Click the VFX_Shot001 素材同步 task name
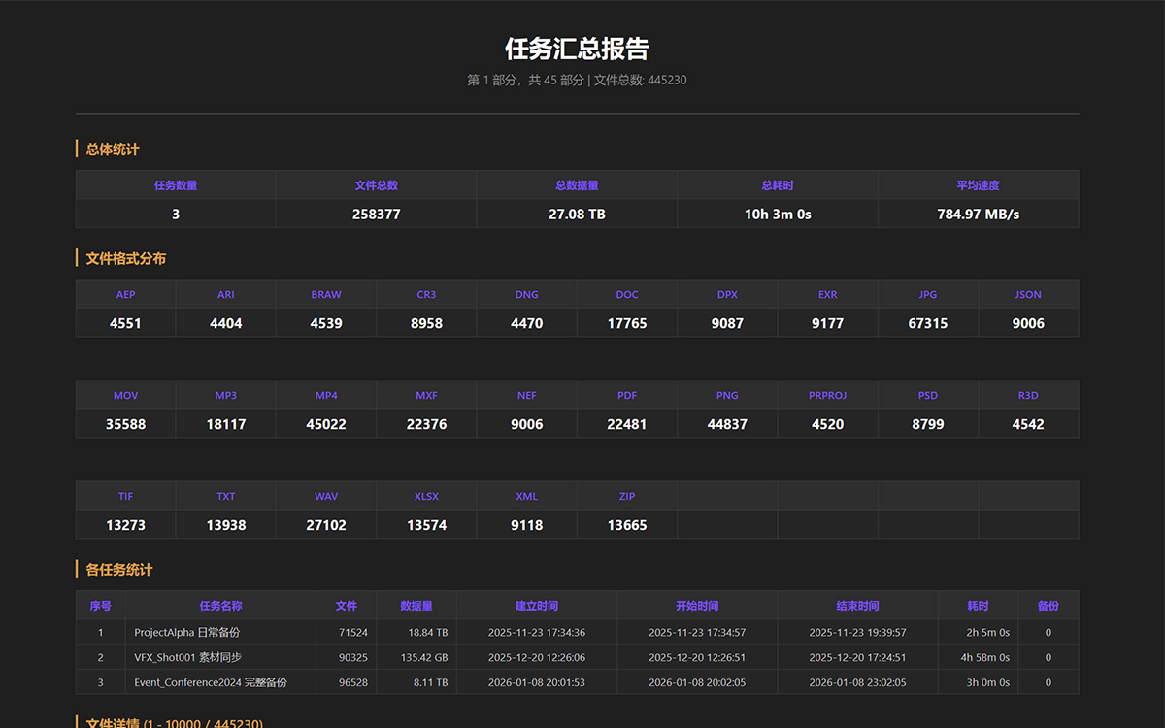 pos(187,657)
